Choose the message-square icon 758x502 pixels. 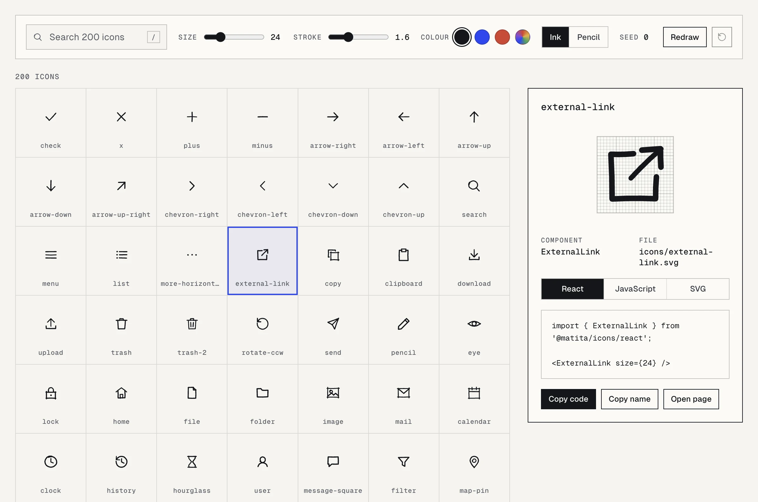tap(333, 468)
